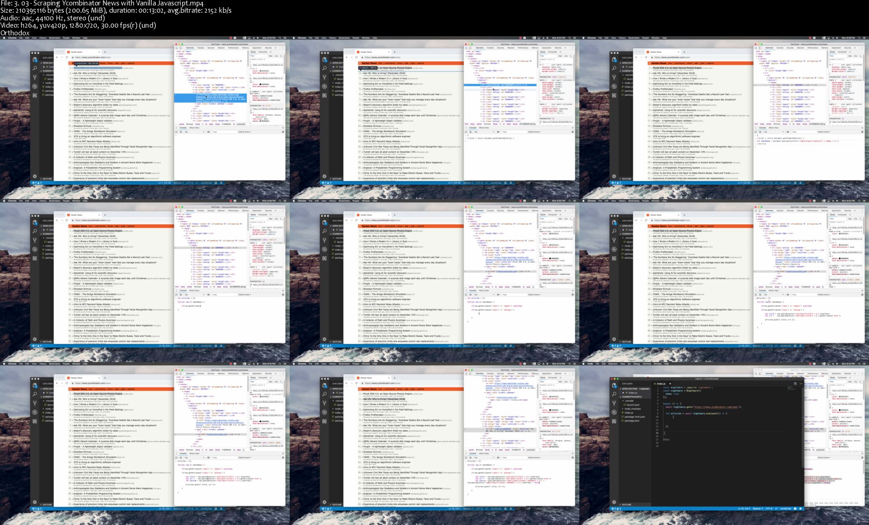Toggle .cls button in top-left frame's Styles pane
The height and width of the screenshot is (525, 869).
(x=276, y=56)
